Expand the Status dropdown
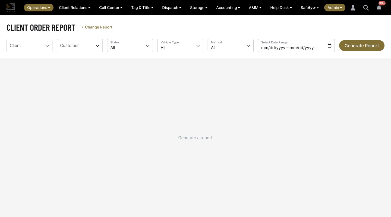Viewport: 391px width, 217px height. coord(130,46)
